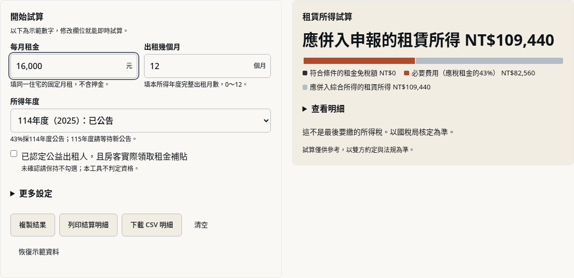Viewport: 574px width, 278px height.
Task: Click the 填本所得年度完整出租月數 hint
Action: point(196,84)
